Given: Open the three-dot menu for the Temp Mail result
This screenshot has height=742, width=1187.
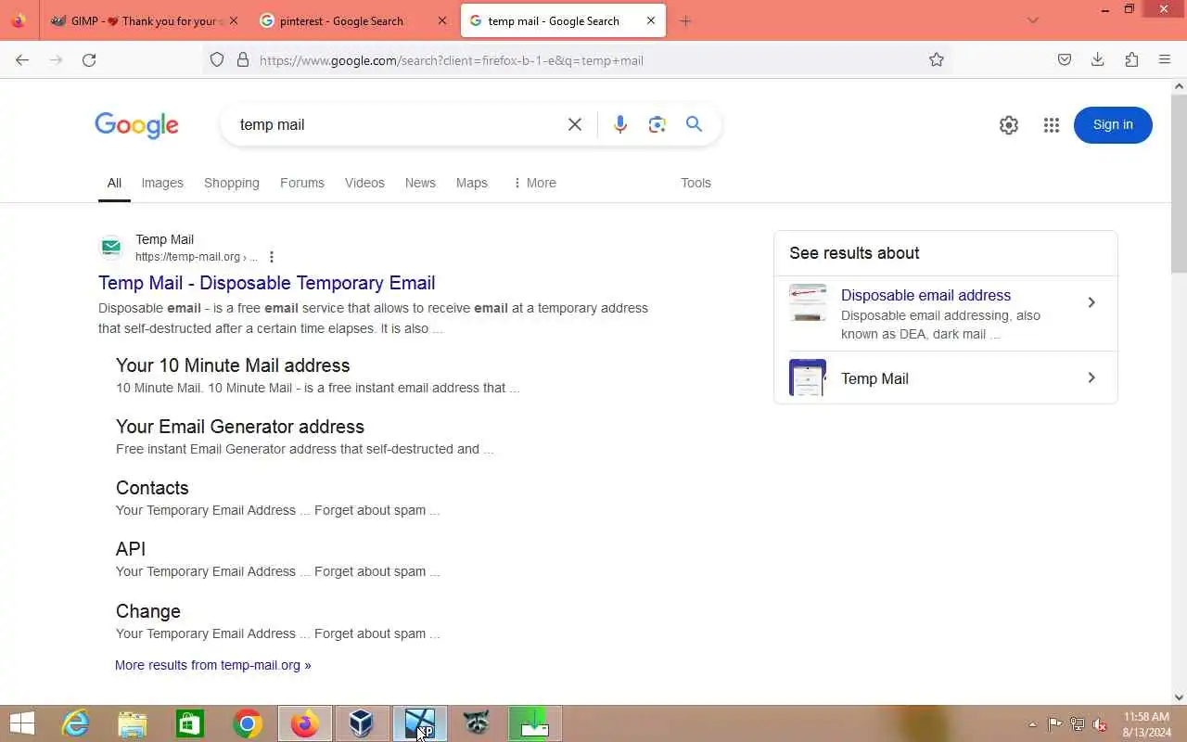Looking at the screenshot, I should pyautogui.click(x=272, y=257).
